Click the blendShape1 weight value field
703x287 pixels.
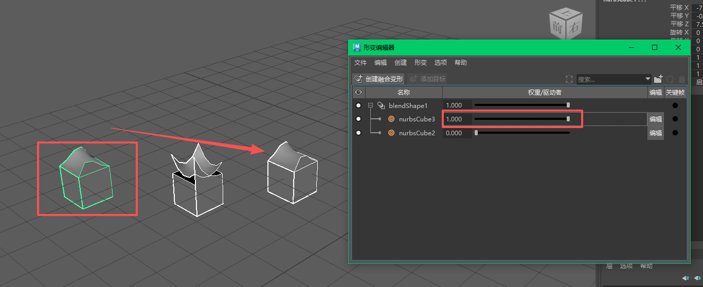click(457, 105)
